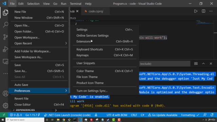Run the program with the play icon

coord(196,11)
